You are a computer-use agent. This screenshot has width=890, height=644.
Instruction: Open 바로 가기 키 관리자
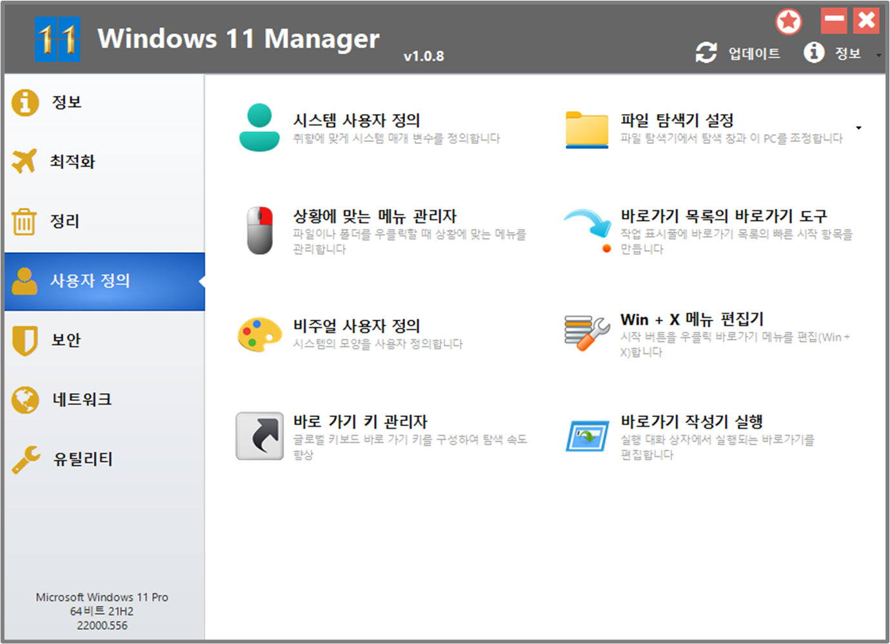coord(361,422)
